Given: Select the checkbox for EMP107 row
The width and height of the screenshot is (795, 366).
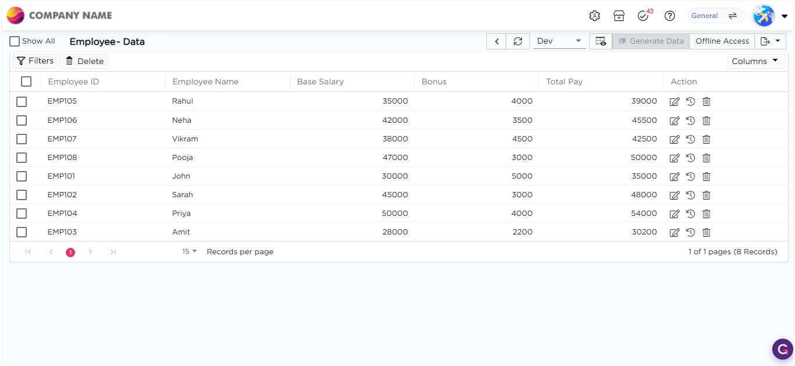Looking at the screenshot, I should (x=22, y=139).
